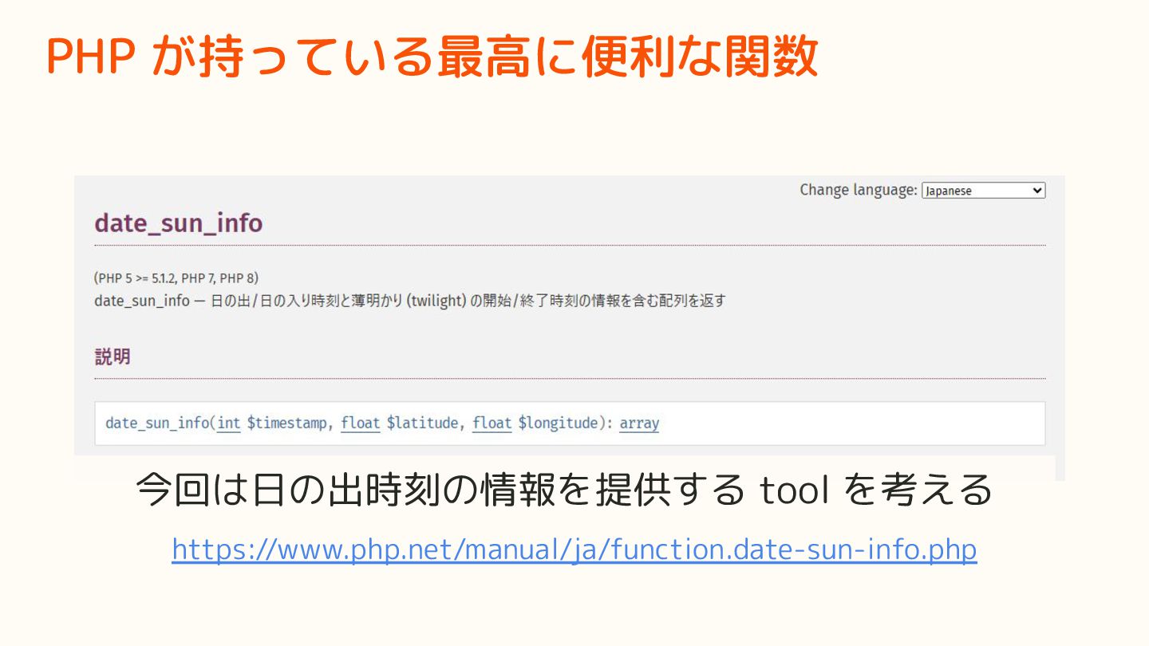Open the php.net date-sun-info manual URL
Screen dimensions: 1149x646
574,549
